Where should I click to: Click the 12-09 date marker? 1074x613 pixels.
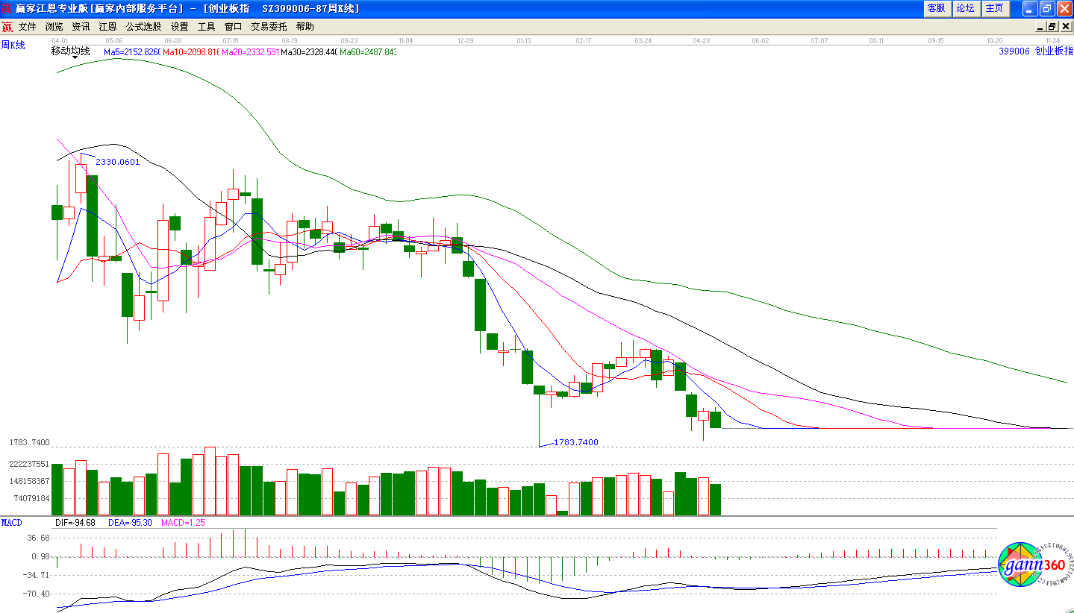click(466, 41)
